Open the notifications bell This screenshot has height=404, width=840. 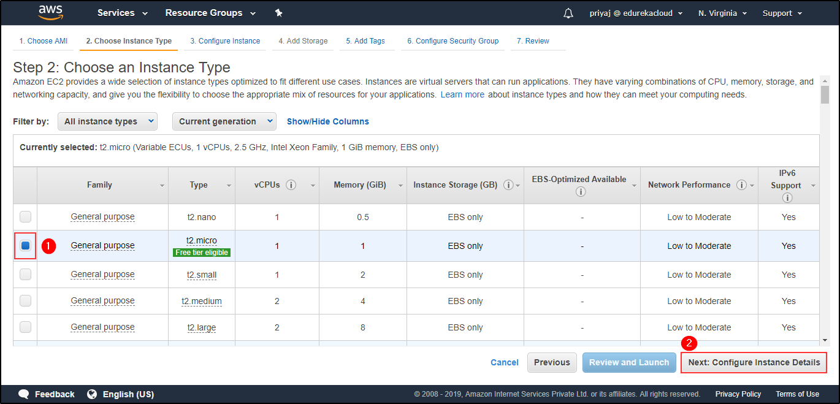click(568, 13)
